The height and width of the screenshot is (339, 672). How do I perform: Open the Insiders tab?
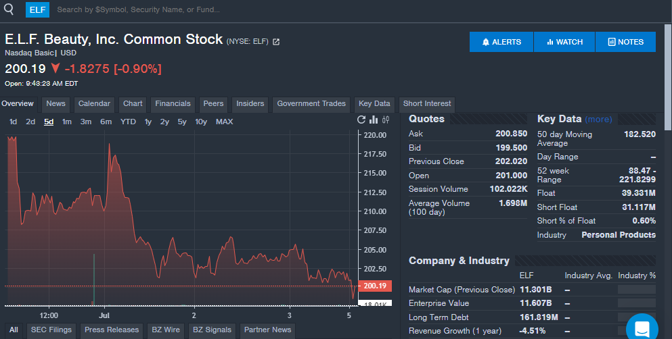coord(250,104)
